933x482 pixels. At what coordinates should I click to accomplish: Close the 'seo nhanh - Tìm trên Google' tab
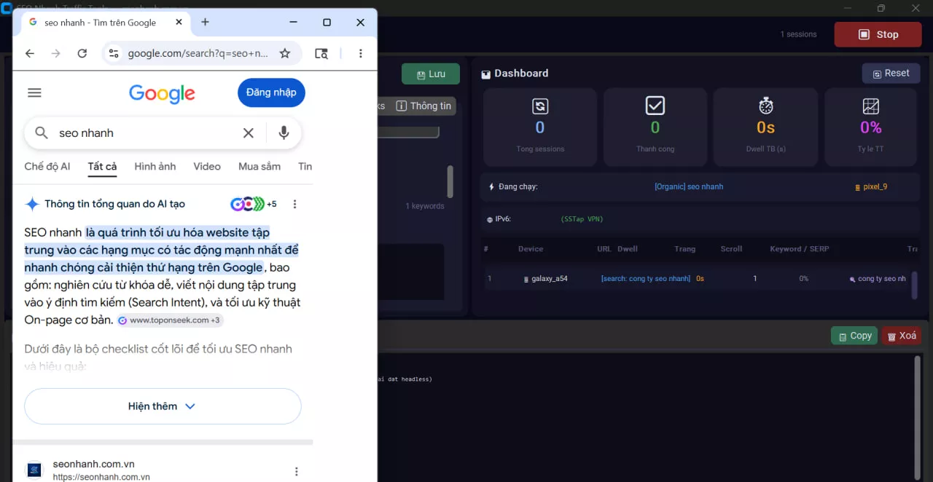click(x=179, y=23)
